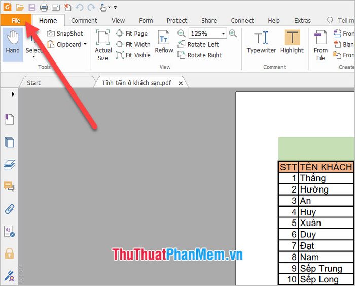Click the Print icon in quick access toolbar
The width and height of the screenshot is (355, 286).
pos(44,8)
